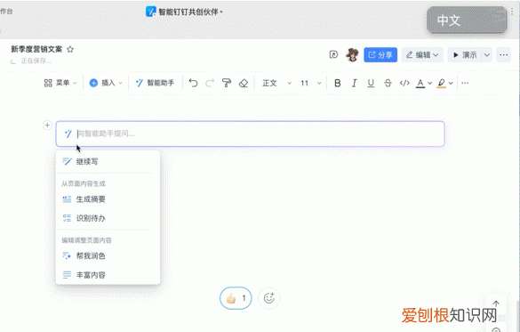
Task: Open the font size 11 dropdown
Action: coord(311,83)
